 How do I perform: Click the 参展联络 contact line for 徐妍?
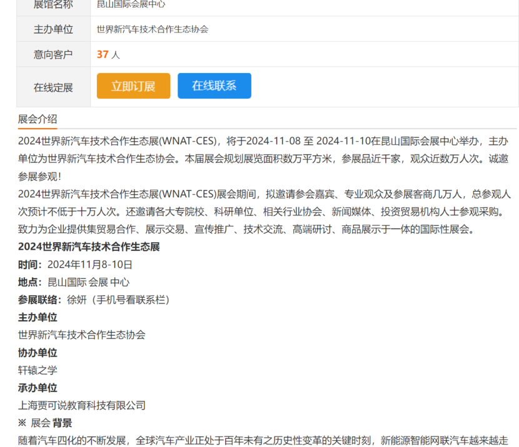[94, 300]
